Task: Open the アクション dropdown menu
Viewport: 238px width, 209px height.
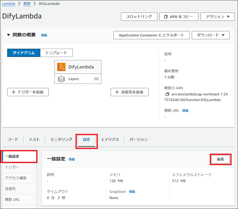Action: click(217, 17)
